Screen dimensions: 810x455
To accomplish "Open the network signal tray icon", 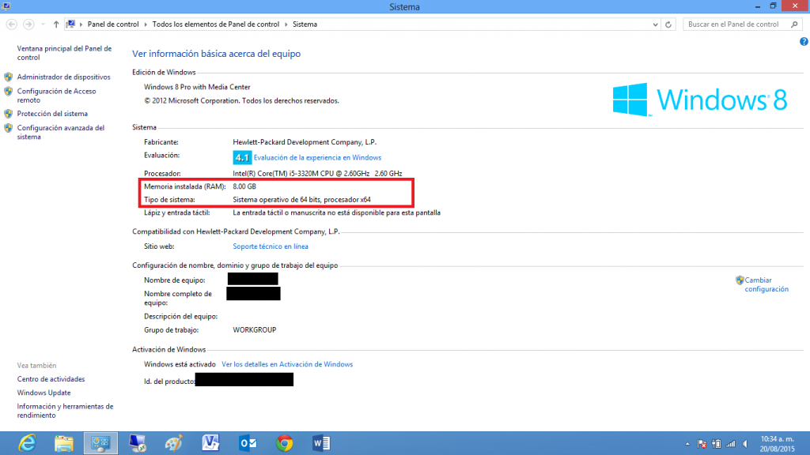I will coord(730,444).
